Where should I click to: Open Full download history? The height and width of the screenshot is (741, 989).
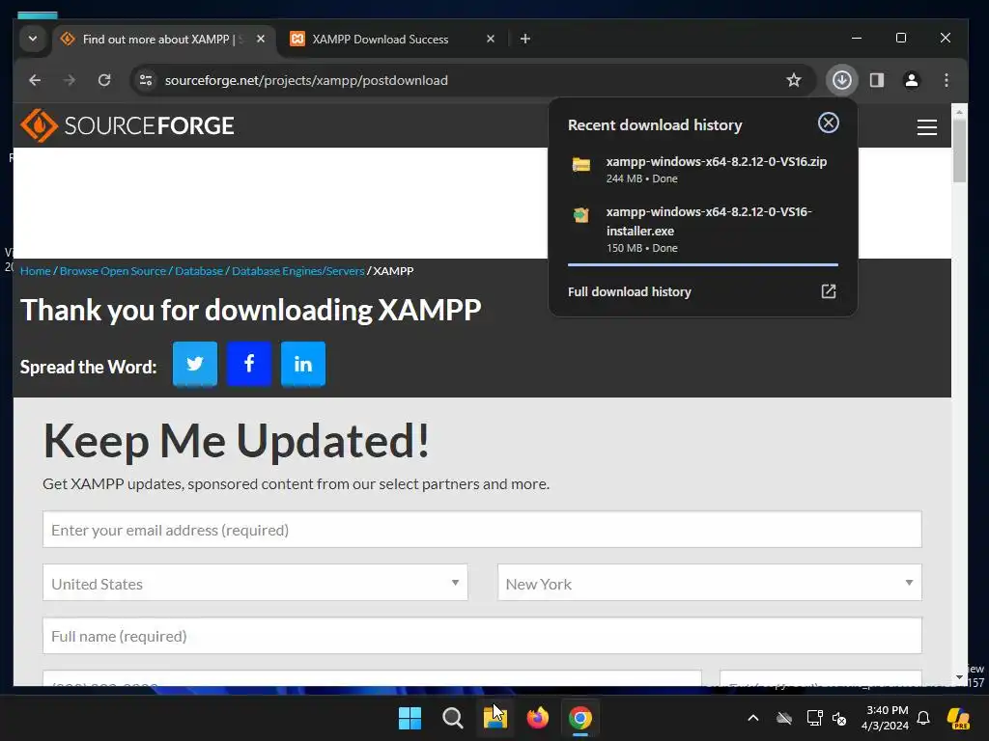[x=630, y=291]
